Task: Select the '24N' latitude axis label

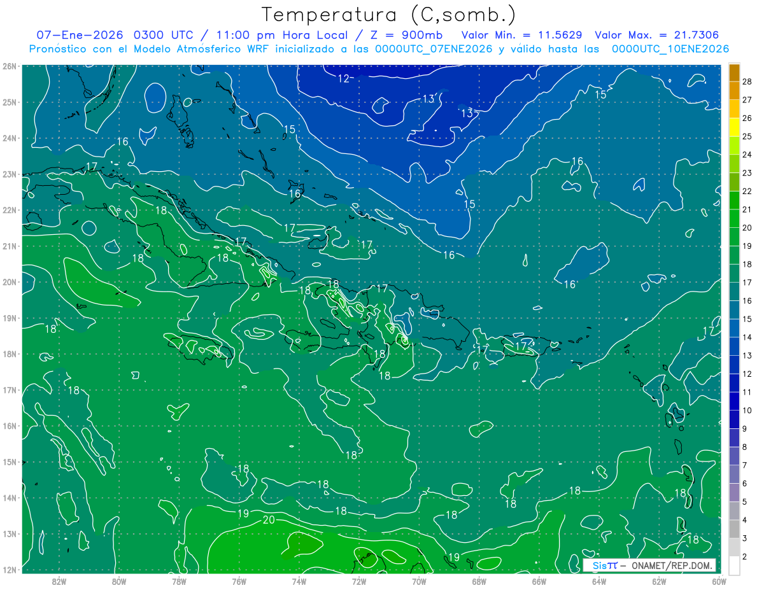Action: pyautogui.click(x=9, y=138)
